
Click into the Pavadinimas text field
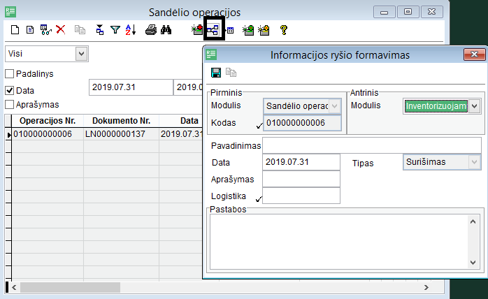tap(372, 145)
